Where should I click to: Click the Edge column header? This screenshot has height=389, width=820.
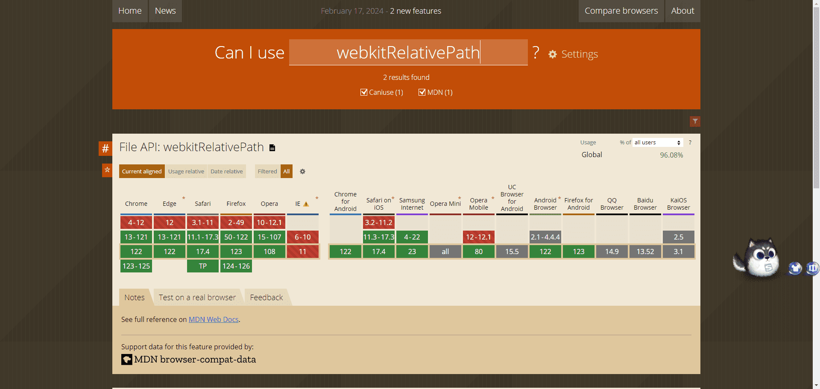click(x=170, y=204)
